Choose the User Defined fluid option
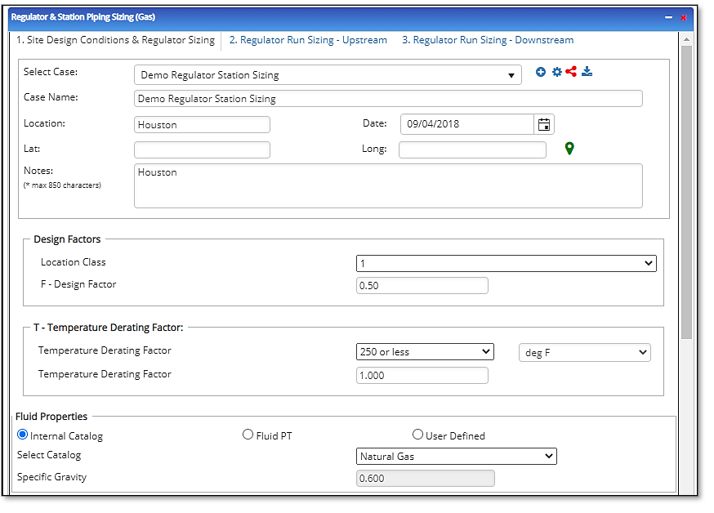Image resolution: width=714 pixels, height=513 pixels. point(417,435)
